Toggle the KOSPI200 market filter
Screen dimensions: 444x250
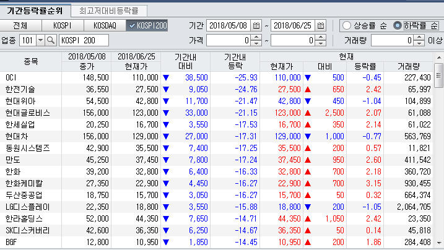pyautogui.click(x=147, y=25)
